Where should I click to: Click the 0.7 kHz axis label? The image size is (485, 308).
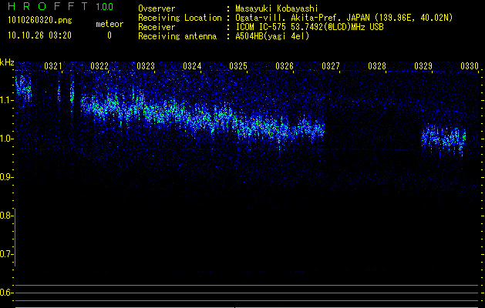pos(6,254)
